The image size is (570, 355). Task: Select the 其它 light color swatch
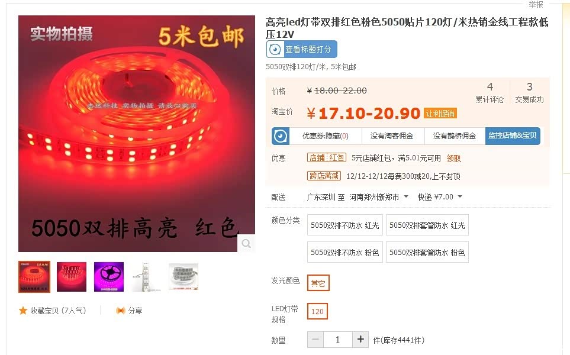(318, 283)
